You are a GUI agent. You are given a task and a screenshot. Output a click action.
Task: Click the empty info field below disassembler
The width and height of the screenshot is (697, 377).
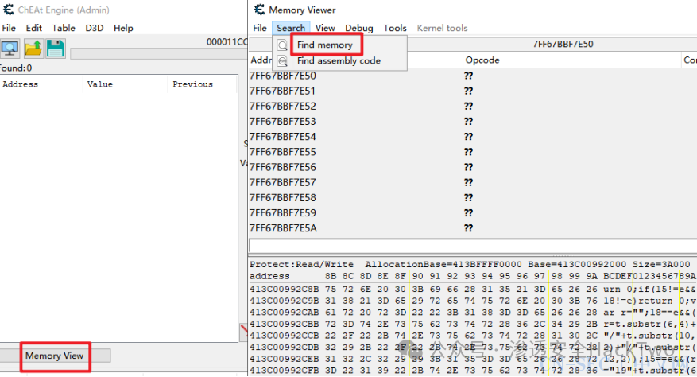[x=473, y=245]
